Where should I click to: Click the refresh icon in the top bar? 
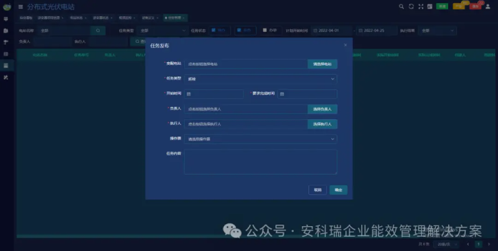[411, 6]
